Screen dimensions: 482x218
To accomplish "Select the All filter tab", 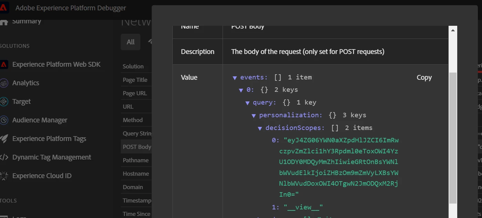I will [x=130, y=42].
